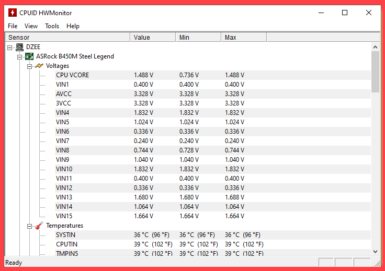Viewport: 385px width, 271px height.
Task: Select the CPU VCORE row
Action: click(x=212, y=75)
